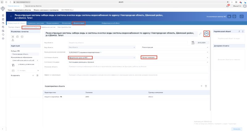247x131 pixels.
Task: Open the Документация tab
Action: pos(79,23)
